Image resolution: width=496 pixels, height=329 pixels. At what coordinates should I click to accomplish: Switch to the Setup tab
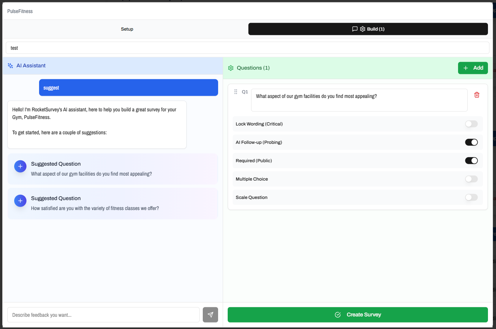[x=127, y=29]
